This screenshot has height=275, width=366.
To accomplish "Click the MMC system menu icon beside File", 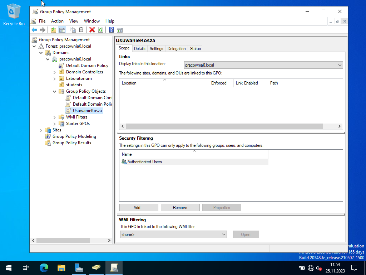I will 34,21.
